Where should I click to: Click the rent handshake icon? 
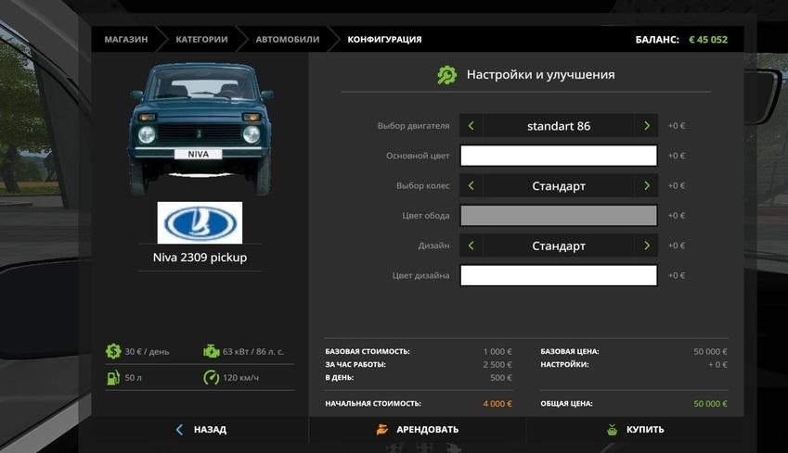coord(381,430)
